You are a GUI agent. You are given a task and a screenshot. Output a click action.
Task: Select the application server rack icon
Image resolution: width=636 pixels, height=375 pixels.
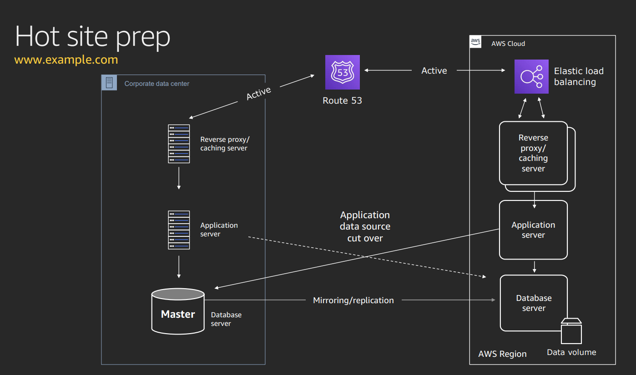click(179, 230)
